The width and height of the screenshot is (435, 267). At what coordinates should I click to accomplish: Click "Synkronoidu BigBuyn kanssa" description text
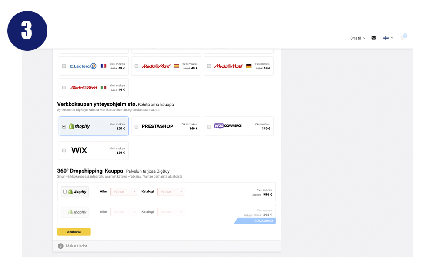[108, 110]
